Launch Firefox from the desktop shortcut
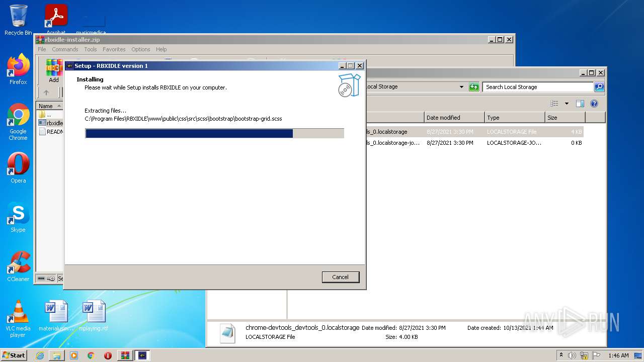 [x=18, y=69]
